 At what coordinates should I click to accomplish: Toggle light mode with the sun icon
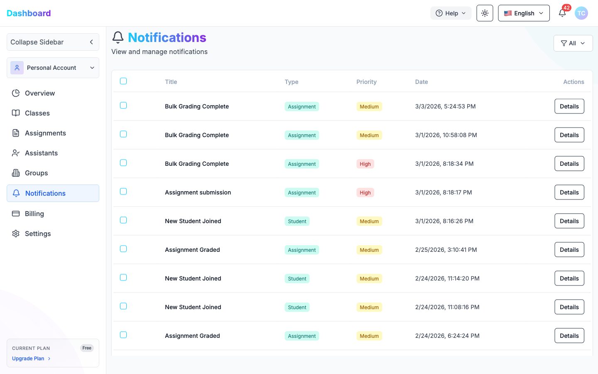(485, 13)
